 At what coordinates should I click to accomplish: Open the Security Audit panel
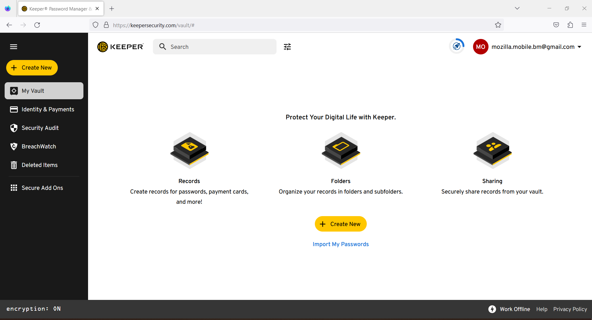point(40,128)
